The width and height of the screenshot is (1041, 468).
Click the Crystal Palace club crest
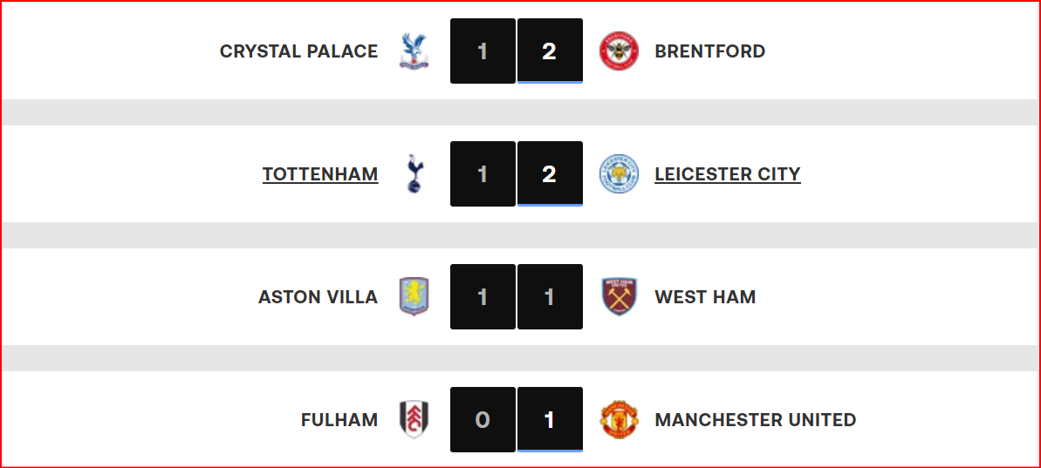414,51
